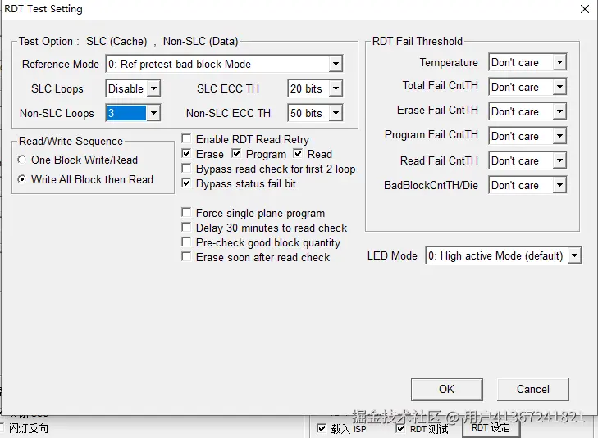Viewport: 598px width, 438px height.
Task: Open the Non-SLC Loops dropdown
Action: click(x=153, y=113)
